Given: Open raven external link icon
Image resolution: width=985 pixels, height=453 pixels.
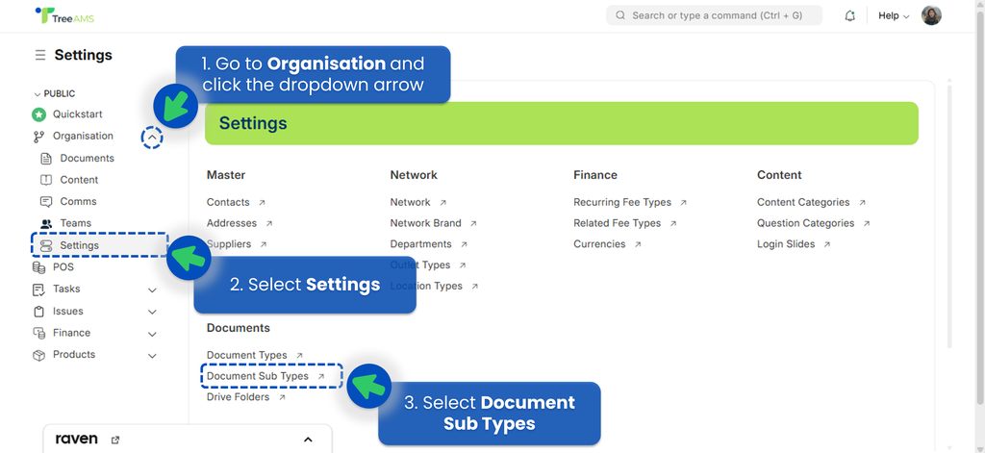Looking at the screenshot, I should [x=115, y=440].
